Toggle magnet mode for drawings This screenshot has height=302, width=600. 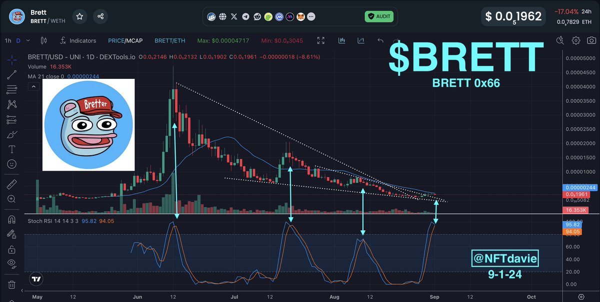[x=11, y=219]
